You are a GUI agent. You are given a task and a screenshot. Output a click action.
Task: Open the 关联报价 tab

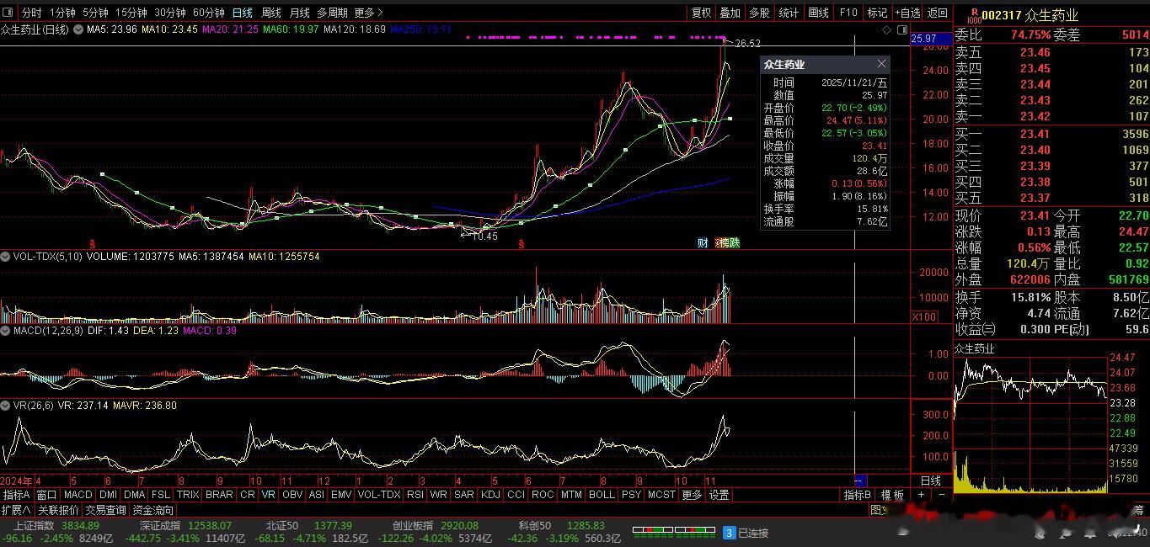(58, 510)
